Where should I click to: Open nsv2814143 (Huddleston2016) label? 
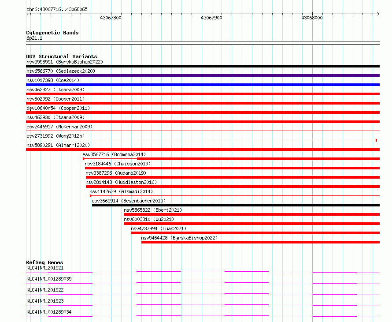pos(121,182)
